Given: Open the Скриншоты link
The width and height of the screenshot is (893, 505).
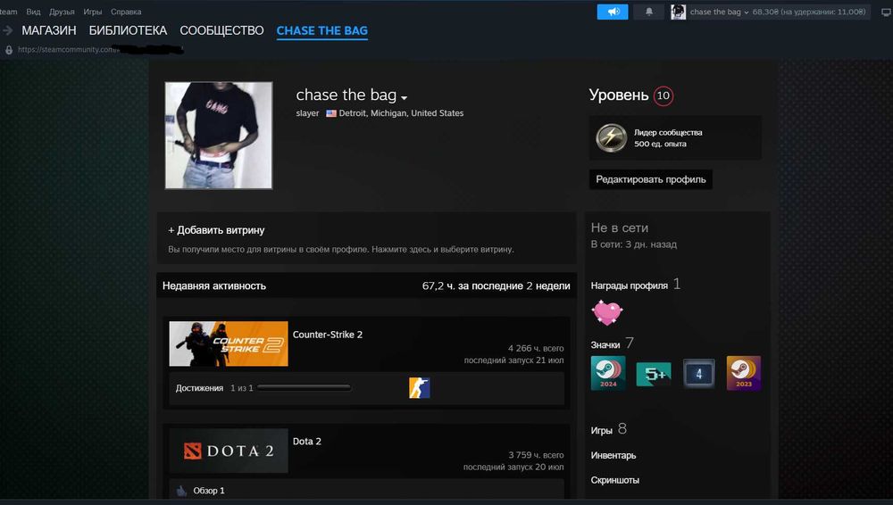Looking at the screenshot, I should pyautogui.click(x=615, y=480).
